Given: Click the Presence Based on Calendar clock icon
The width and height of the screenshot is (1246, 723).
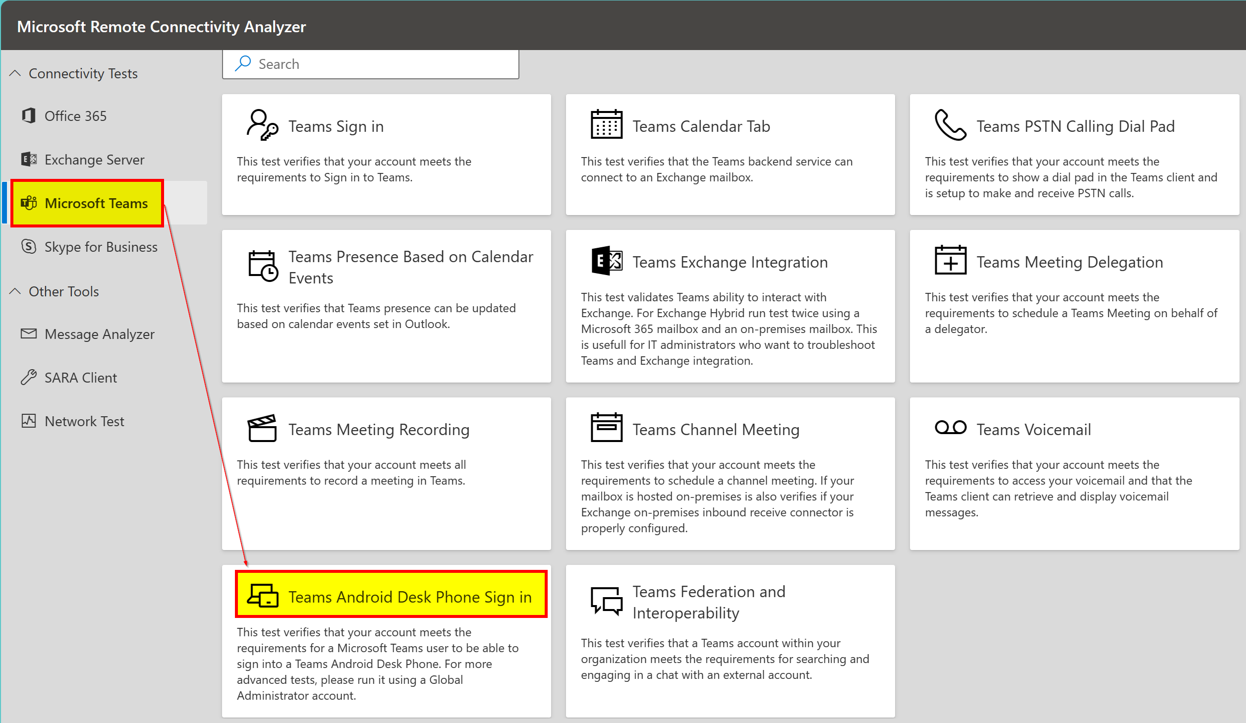Looking at the screenshot, I should click(262, 266).
